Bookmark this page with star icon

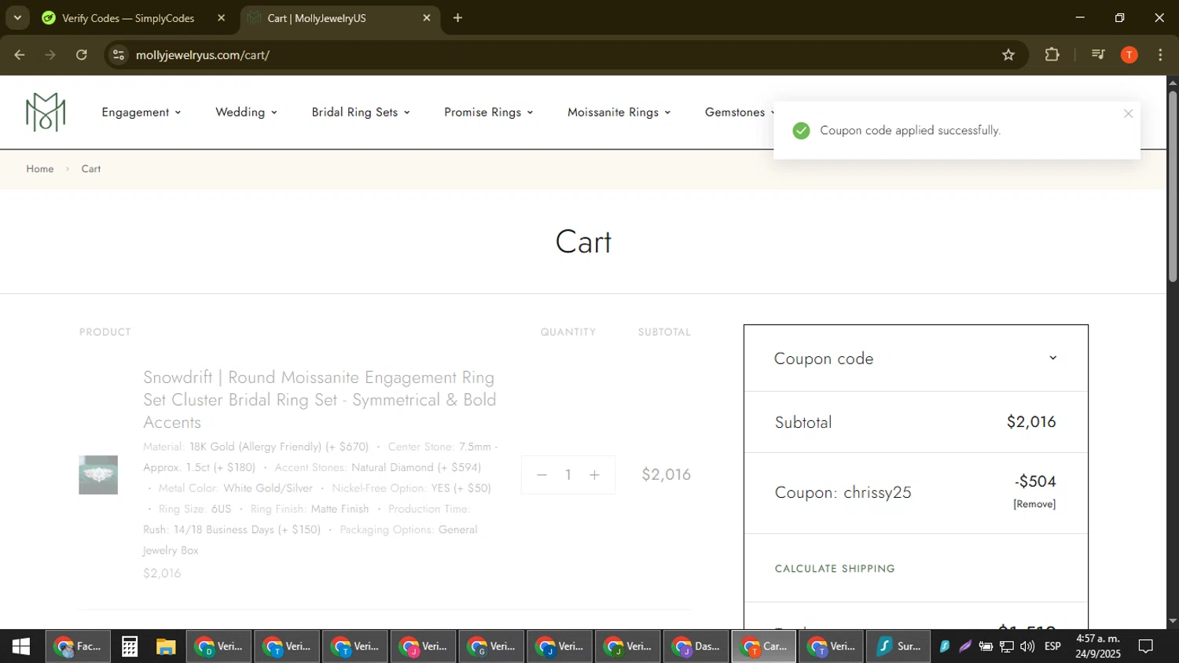point(1008,55)
